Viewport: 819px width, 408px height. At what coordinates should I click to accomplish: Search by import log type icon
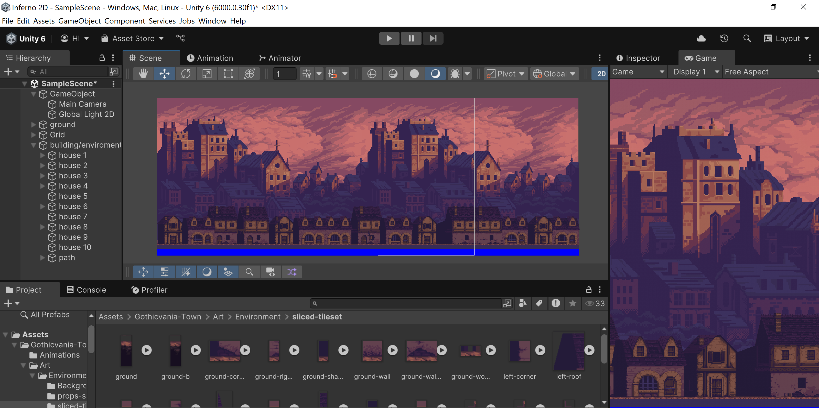pos(556,303)
